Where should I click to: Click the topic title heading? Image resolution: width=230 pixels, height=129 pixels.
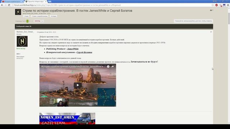click(x=77, y=11)
